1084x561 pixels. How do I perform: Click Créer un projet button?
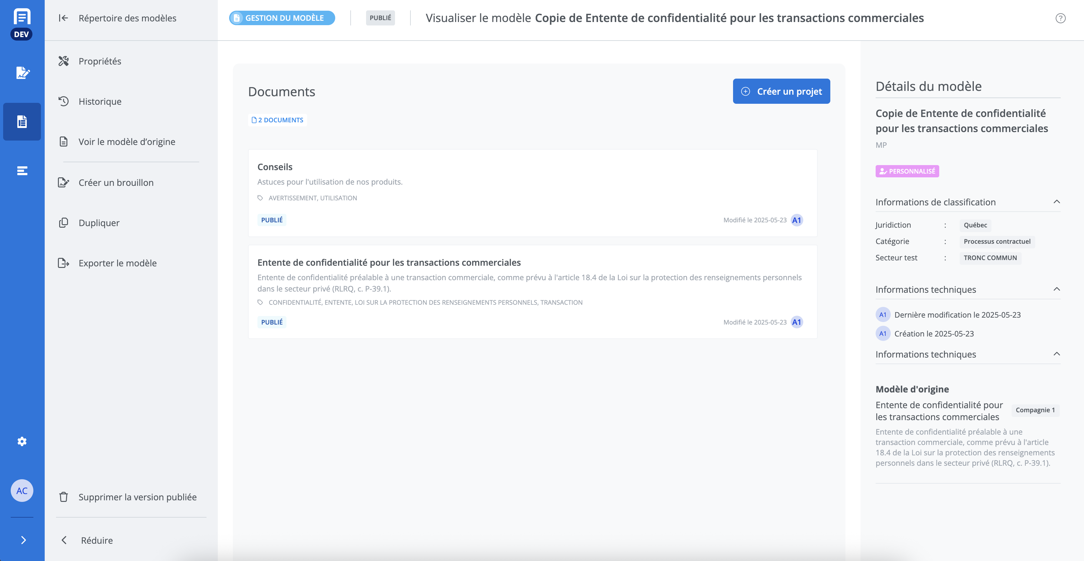click(x=781, y=91)
